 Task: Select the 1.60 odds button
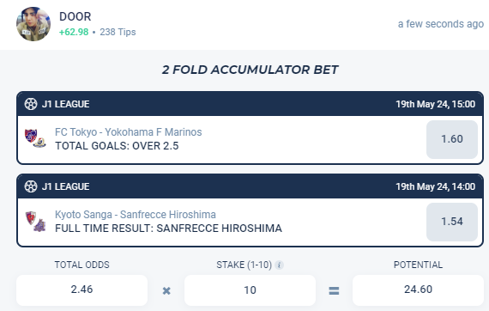tap(452, 139)
